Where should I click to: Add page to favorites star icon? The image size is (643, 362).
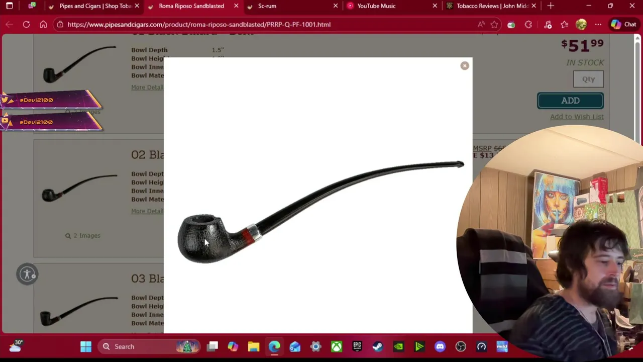[x=494, y=24]
